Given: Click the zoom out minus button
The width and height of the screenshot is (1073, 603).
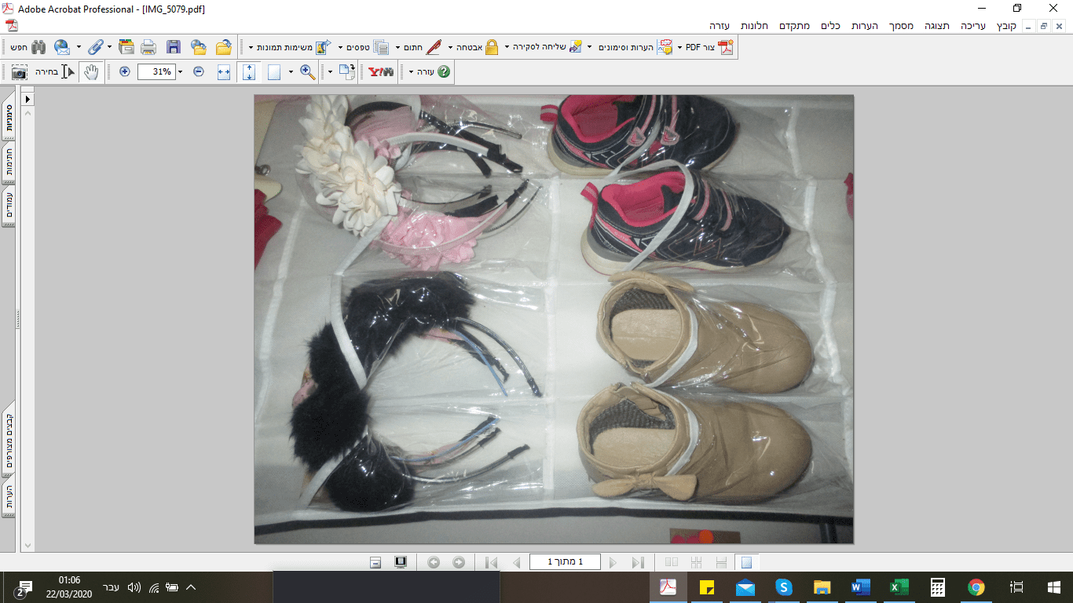Looking at the screenshot, I should 199,71.
